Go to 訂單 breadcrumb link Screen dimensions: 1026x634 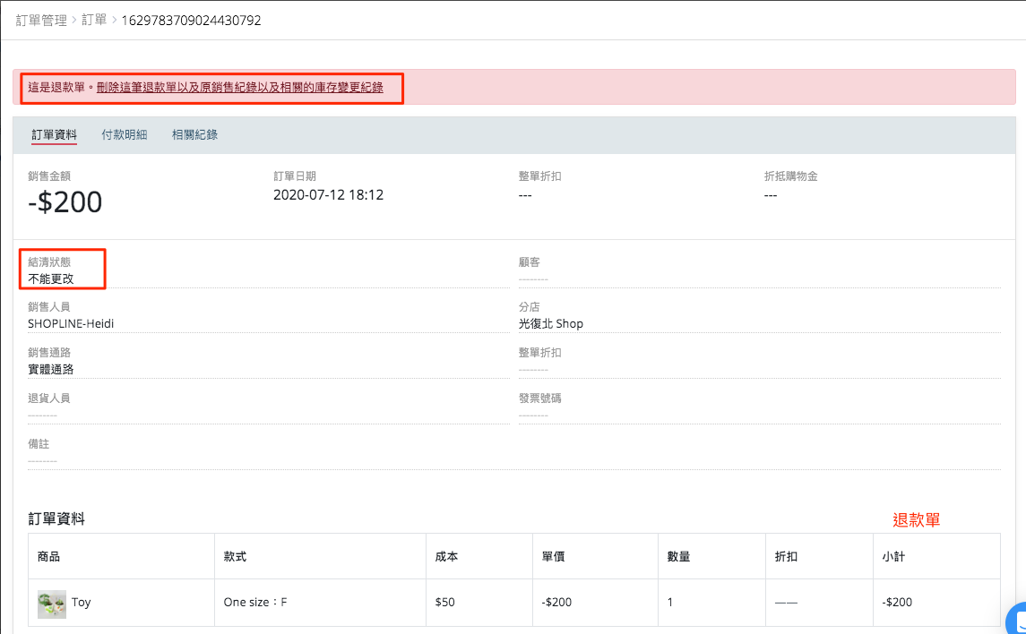pos(94,21)
